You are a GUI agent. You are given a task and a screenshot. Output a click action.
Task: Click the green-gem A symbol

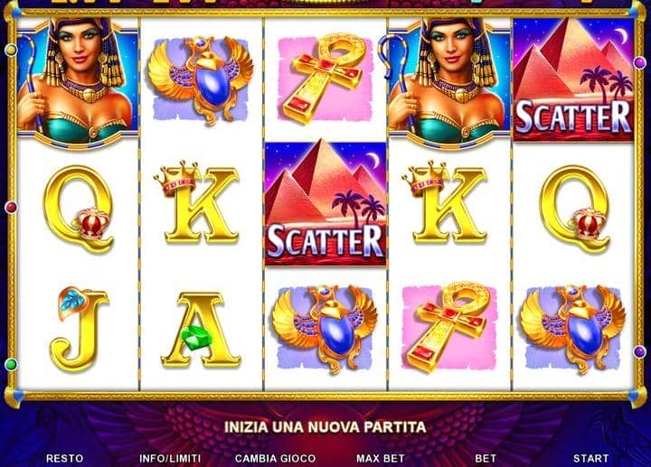201,330
